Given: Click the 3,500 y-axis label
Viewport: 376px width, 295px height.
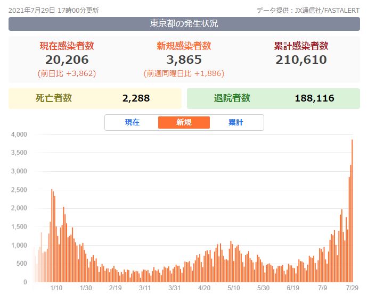Looking at the screenshot, I should (19, 153).
